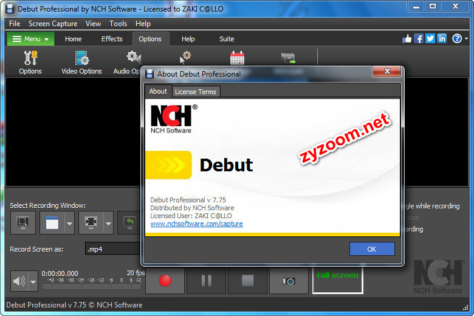Open the schedule recordings calendar icon
Screen dimensions: 474x316
coord(237,58)
